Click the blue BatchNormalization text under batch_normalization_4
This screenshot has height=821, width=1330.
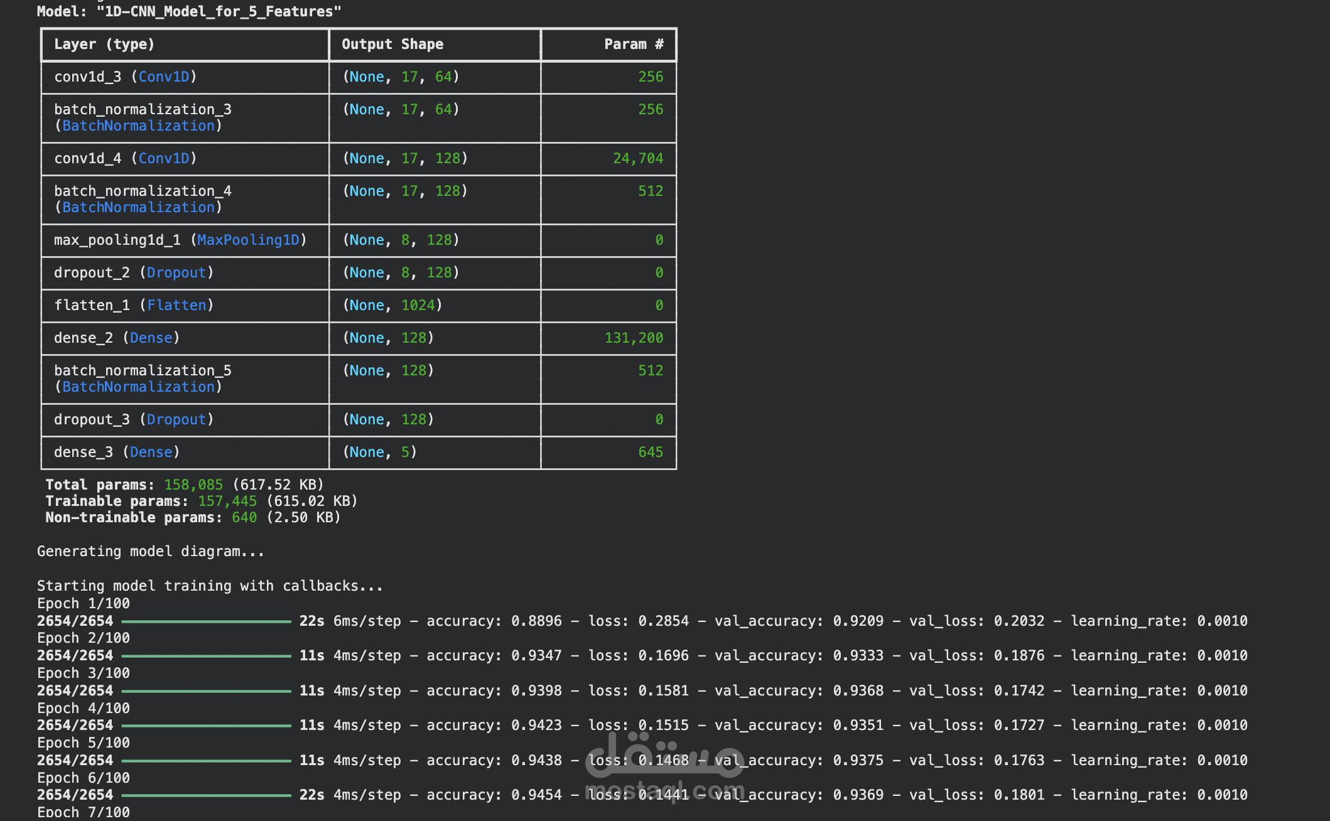tap(138, 207)
